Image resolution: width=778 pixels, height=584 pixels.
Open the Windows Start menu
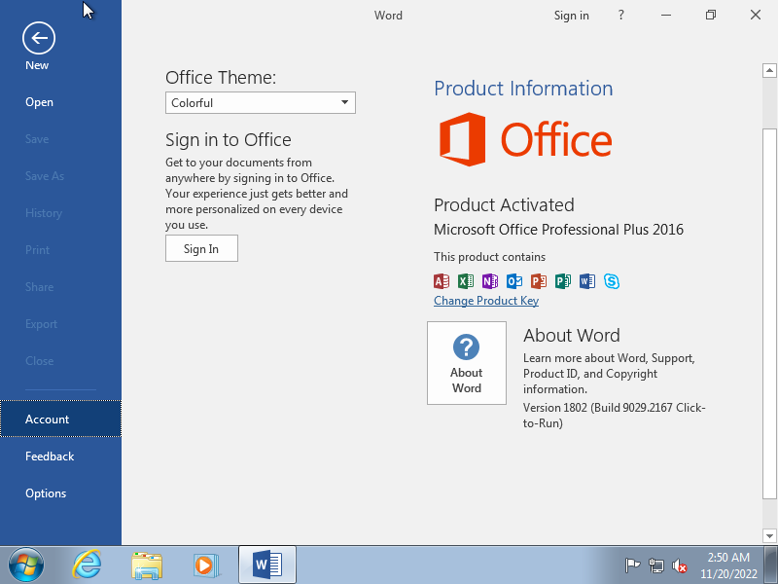pos(26,566)
